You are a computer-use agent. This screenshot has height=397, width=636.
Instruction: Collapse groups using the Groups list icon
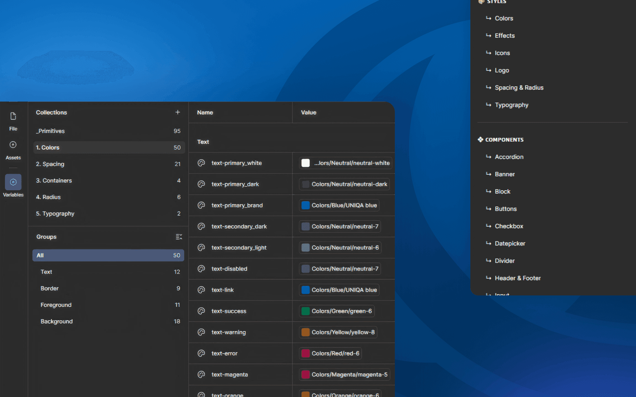pyautogui.click(x=179, y=237)
